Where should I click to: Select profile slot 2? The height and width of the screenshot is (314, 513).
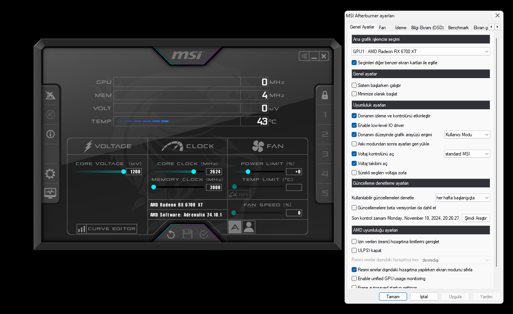[x=325, y=134]
